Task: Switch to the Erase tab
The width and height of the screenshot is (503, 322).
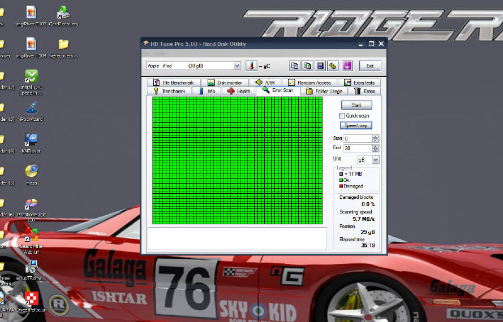Action: (364, 92)
